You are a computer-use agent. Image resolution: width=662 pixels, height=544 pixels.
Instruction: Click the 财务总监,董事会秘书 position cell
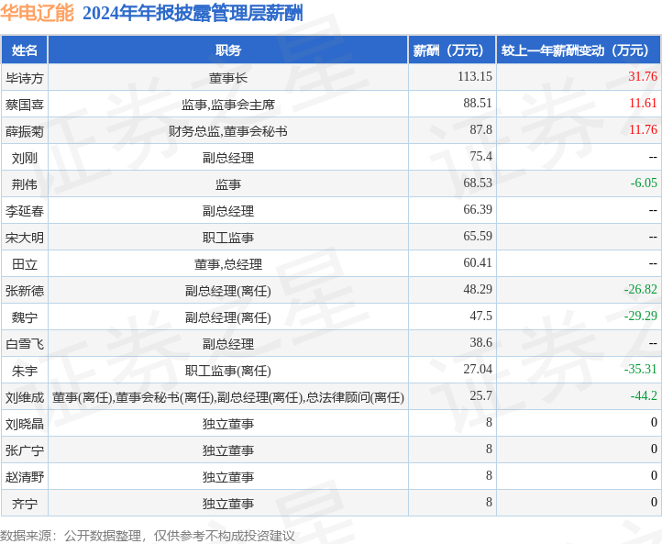pos(228,131)
